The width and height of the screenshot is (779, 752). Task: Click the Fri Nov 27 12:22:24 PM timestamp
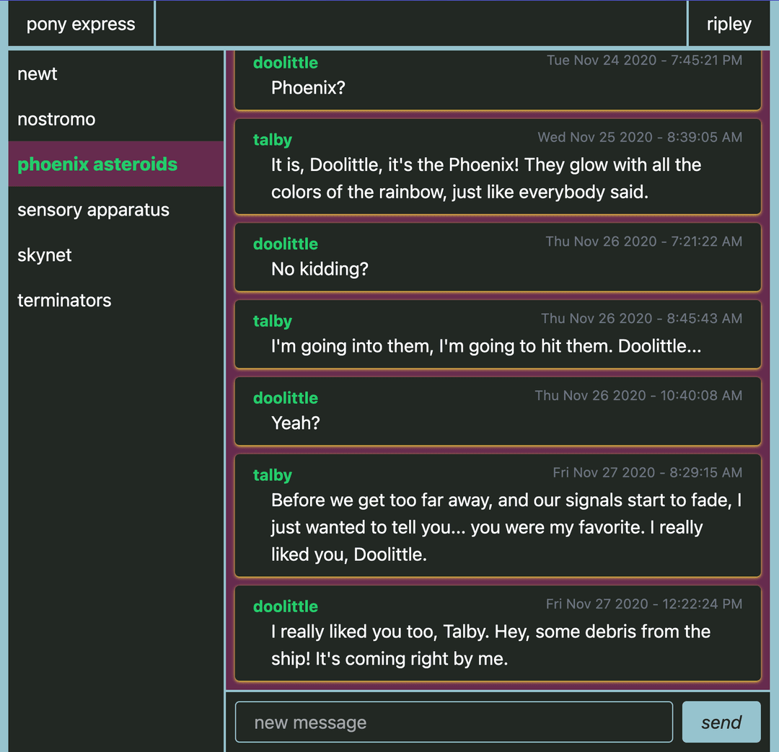tap(644, 603)
